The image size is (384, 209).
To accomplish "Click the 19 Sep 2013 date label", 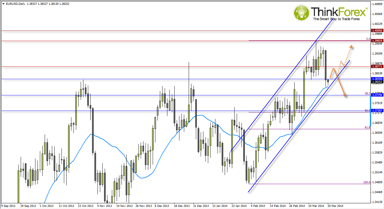I will click(28, 206).
